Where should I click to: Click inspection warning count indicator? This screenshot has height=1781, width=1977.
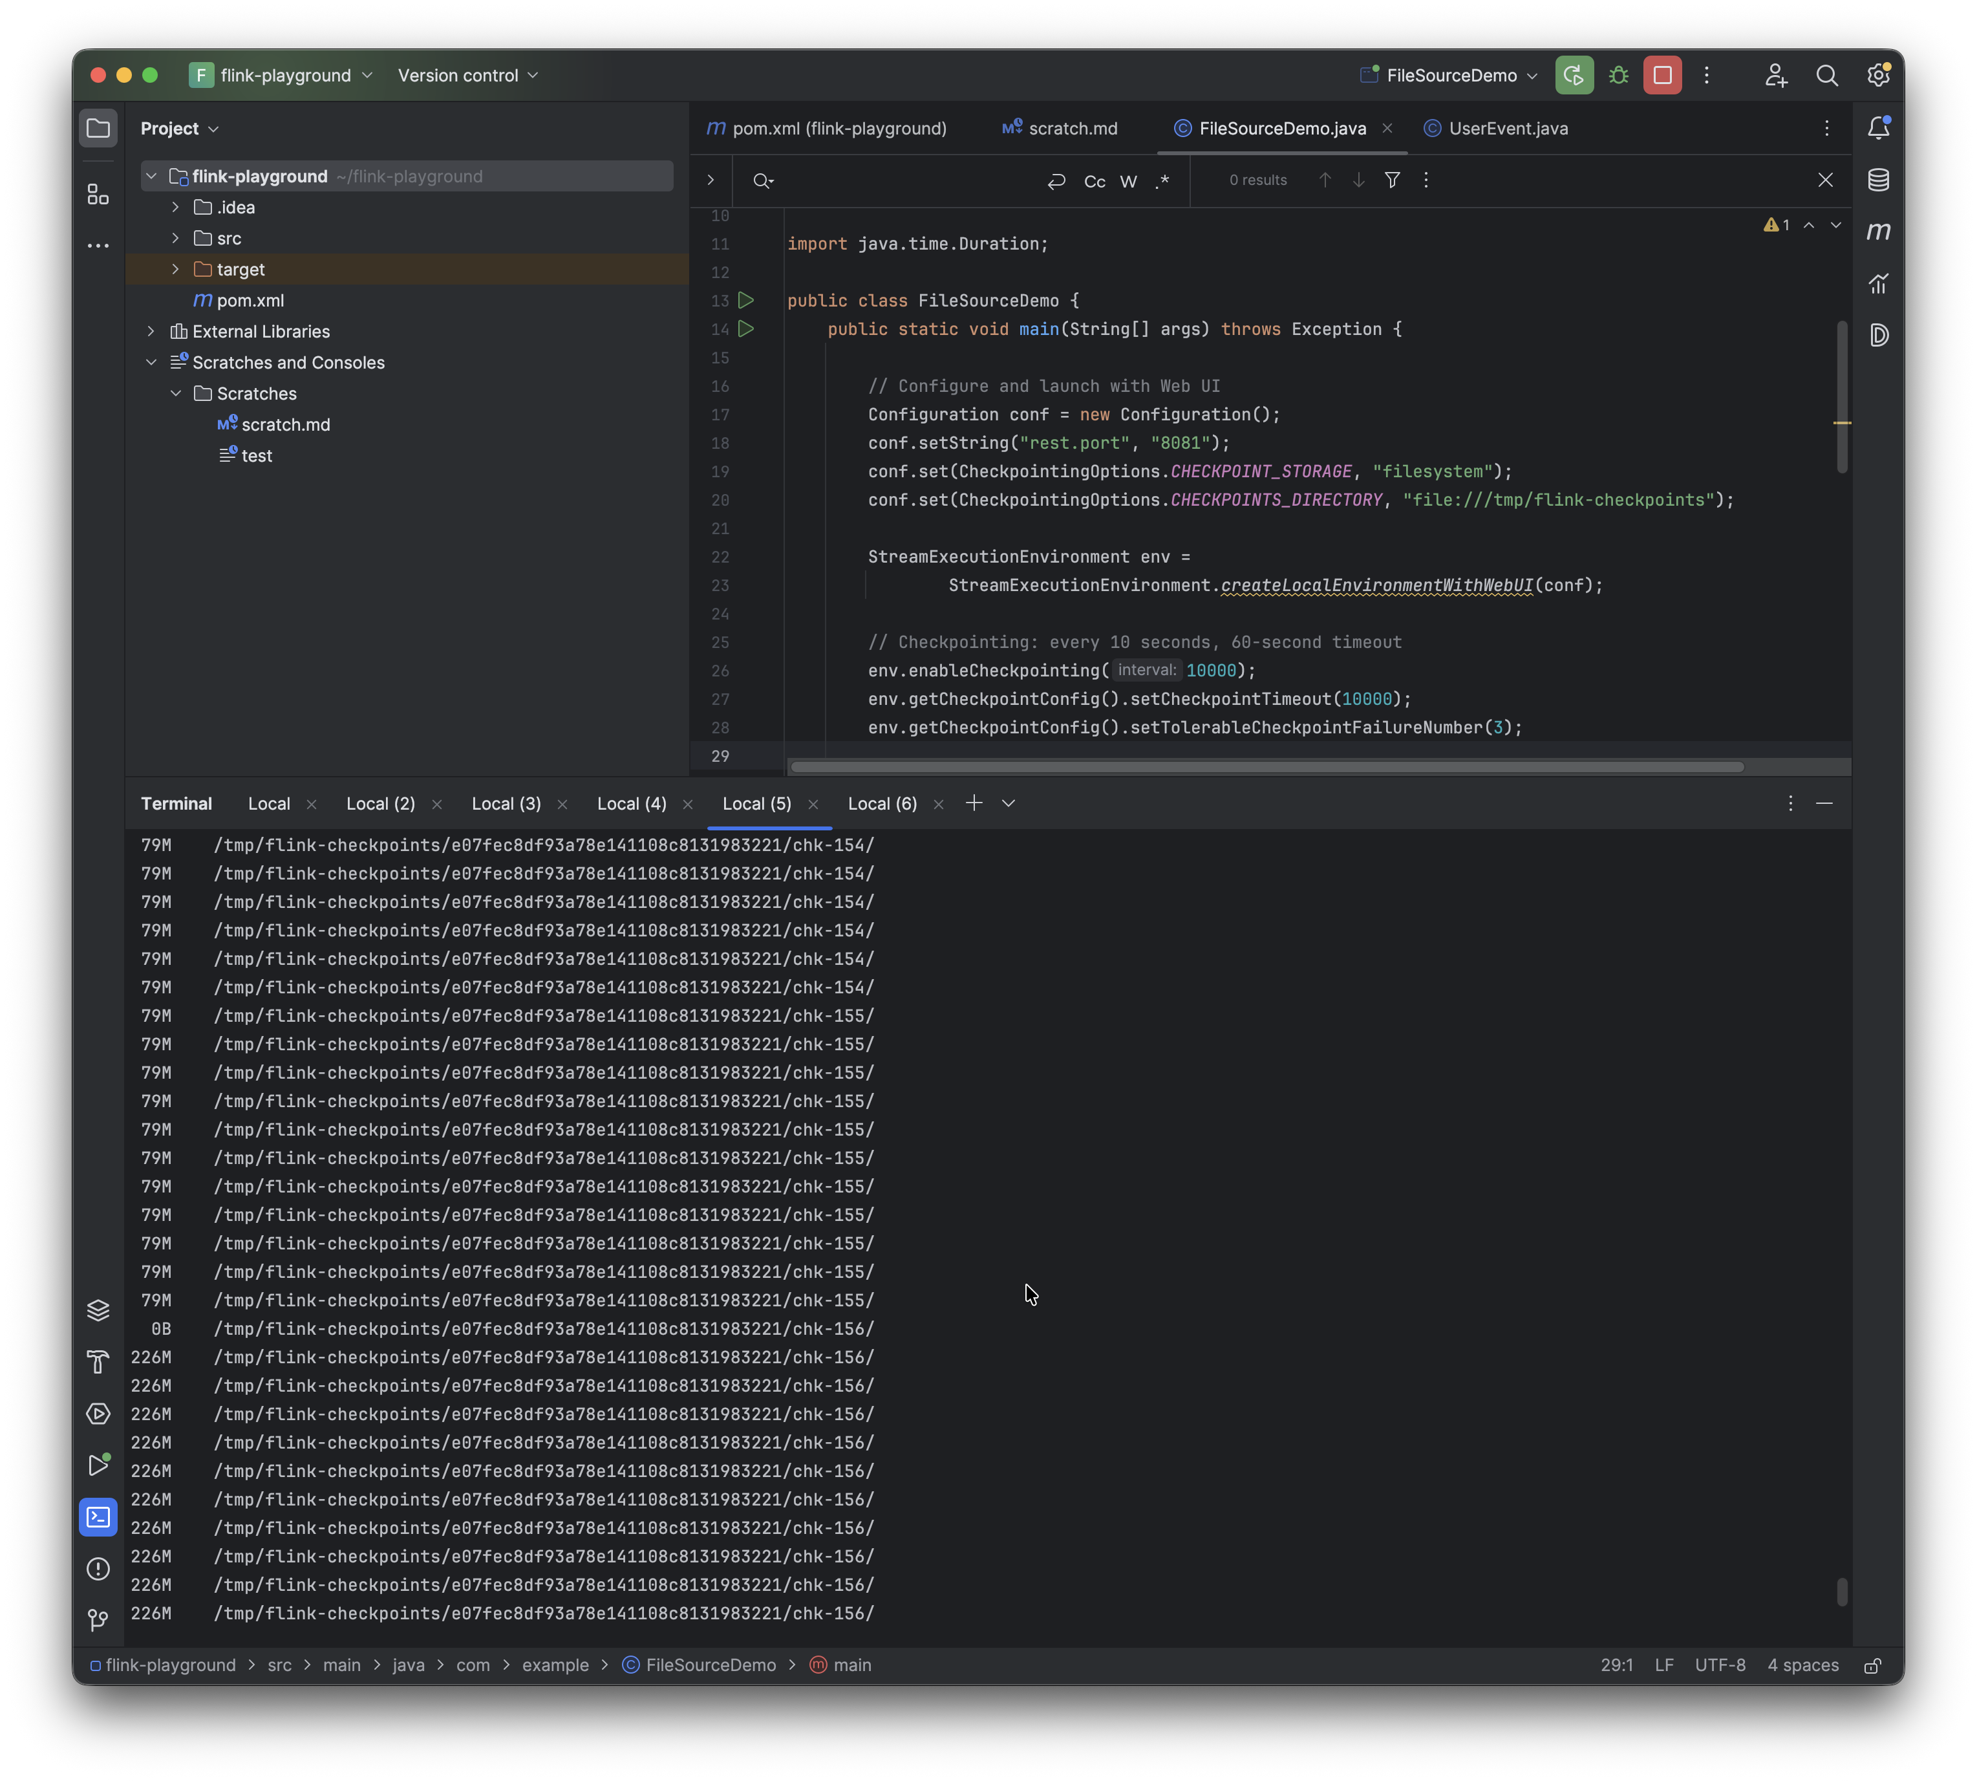pyautogui.click(x=1777, y=225)
